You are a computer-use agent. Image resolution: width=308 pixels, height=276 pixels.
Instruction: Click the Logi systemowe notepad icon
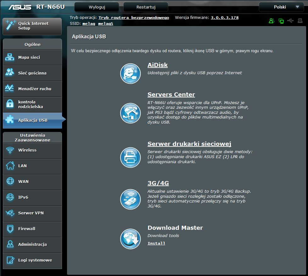(10, 260)
